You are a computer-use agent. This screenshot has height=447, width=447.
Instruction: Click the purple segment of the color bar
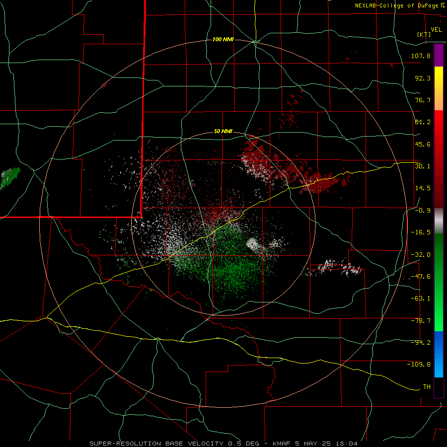coord(439,55)
